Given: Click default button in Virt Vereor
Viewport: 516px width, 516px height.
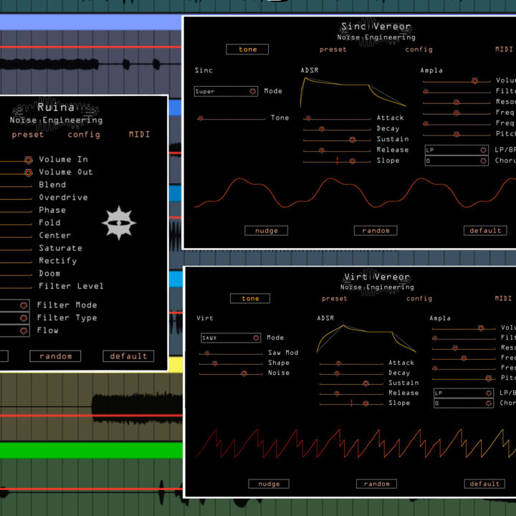Looking at the screenshot, I should click(484, 484).
